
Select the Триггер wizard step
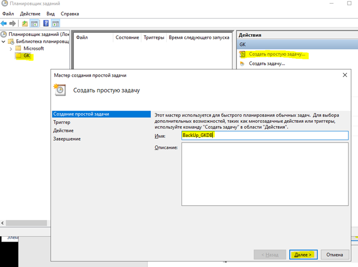pos(62,122)
